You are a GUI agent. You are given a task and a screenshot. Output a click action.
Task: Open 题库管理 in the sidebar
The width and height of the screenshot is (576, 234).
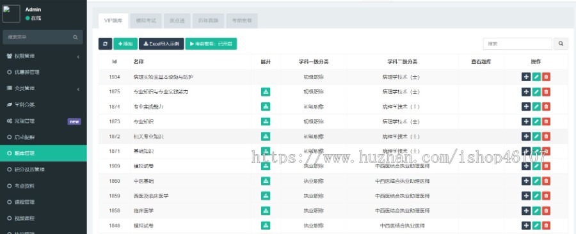click(44, 153)
